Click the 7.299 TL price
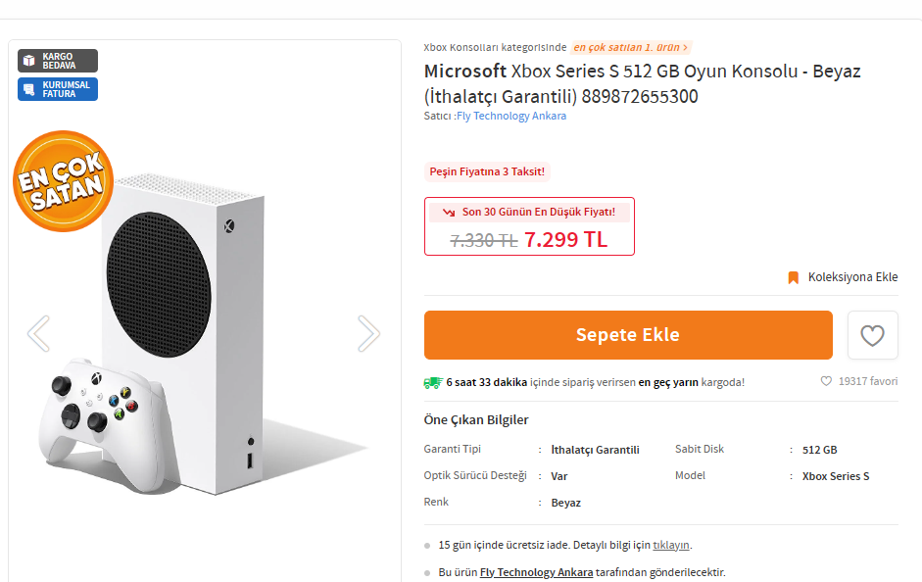 click(x=565, y=239)
